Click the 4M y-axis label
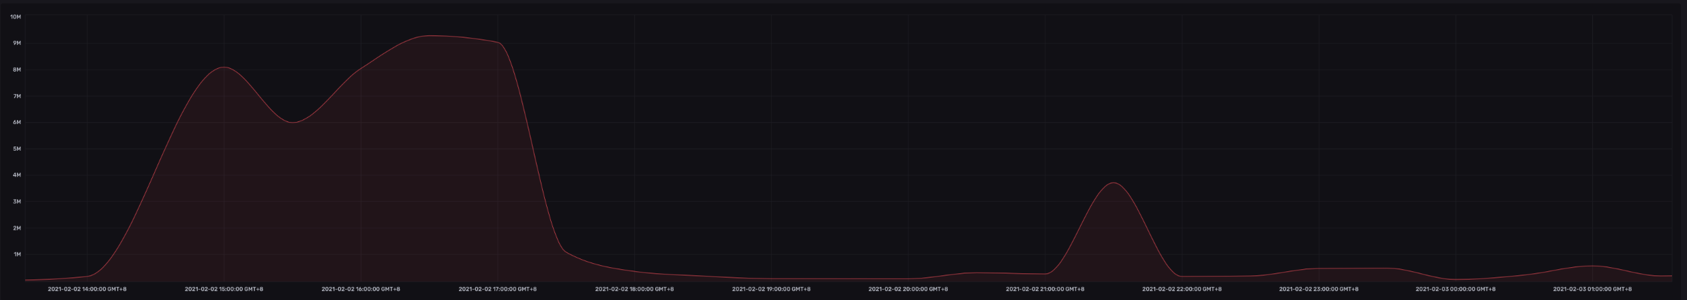This screenshot has width=1687, height=300. tap(16, 175)
